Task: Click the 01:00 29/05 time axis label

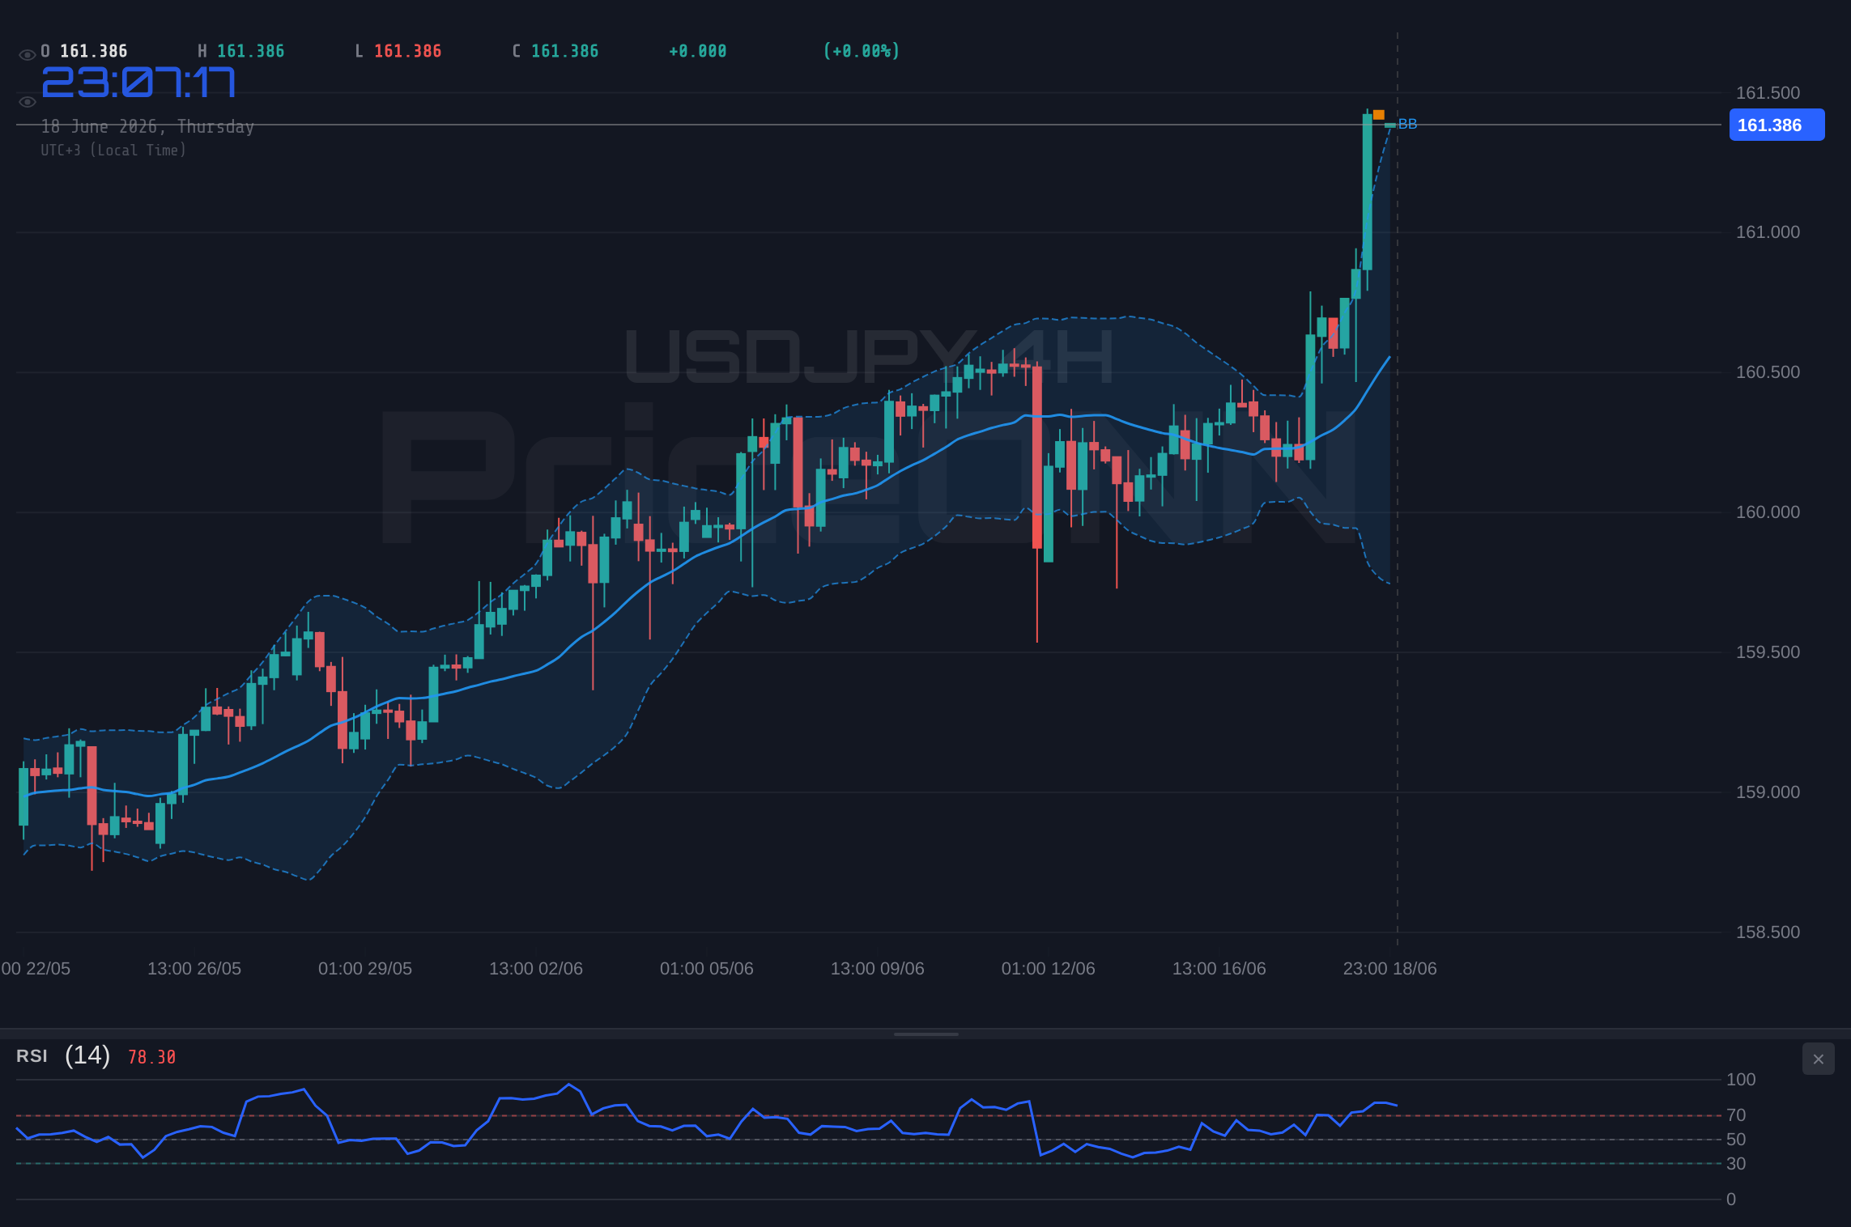Action: click(x=365, y=969)
